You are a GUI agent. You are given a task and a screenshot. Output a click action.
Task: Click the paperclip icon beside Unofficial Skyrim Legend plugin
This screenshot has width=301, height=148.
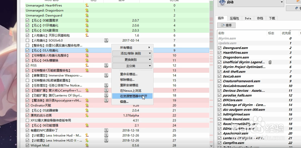click(x=270, y=62)
